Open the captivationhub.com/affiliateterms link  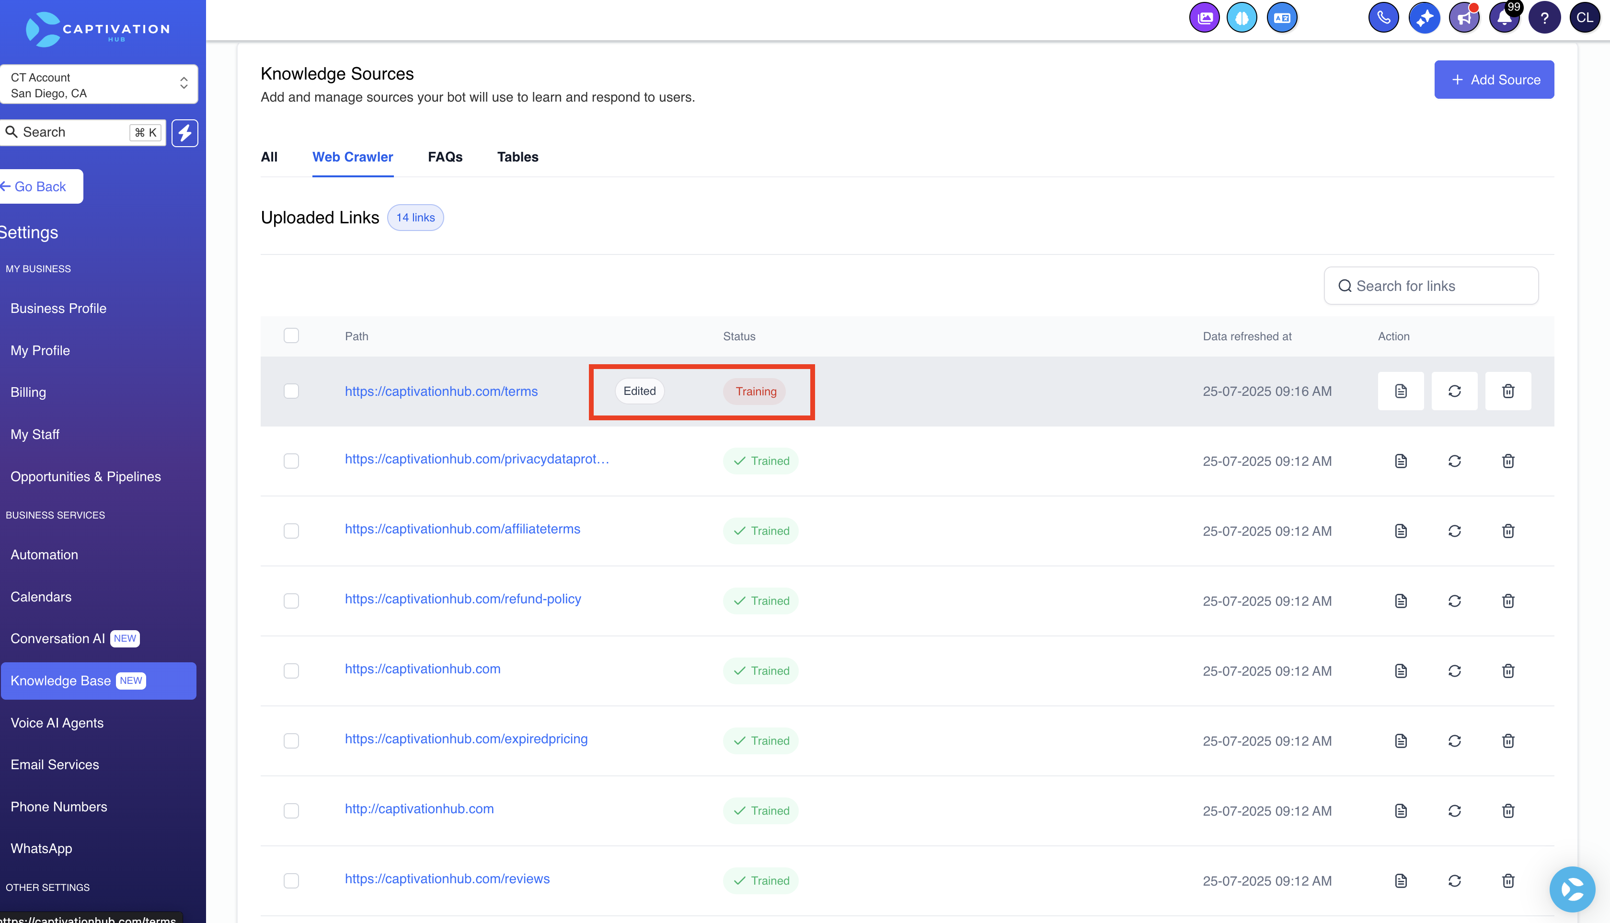[x=462, y=530]
